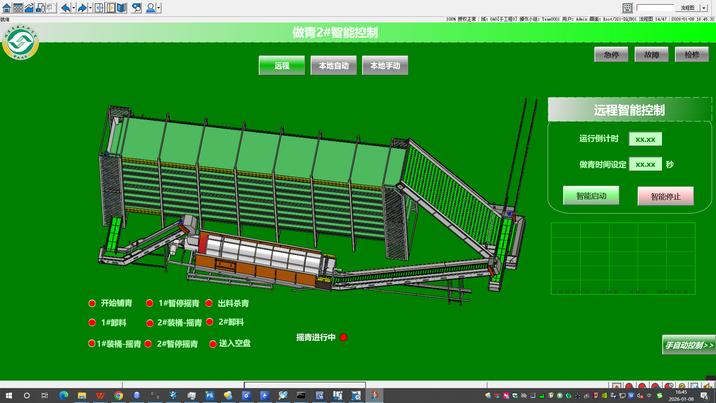716x403 pixels.
Task: Click the blue back arrow icon
Action: coord(65,8)
